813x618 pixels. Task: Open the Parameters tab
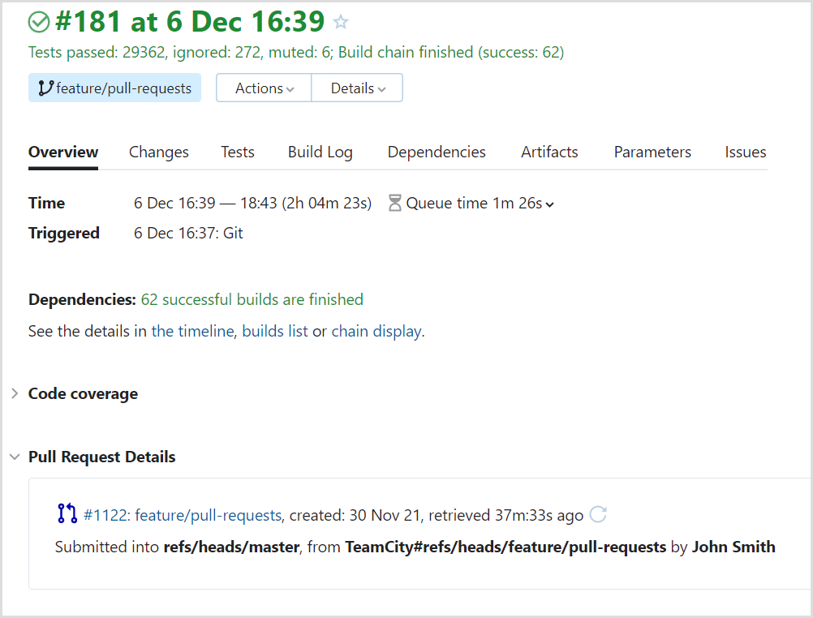pos(652,152)
